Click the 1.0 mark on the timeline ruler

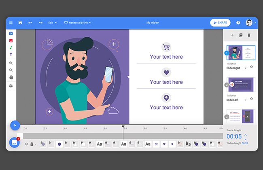(x=65, y=128)
